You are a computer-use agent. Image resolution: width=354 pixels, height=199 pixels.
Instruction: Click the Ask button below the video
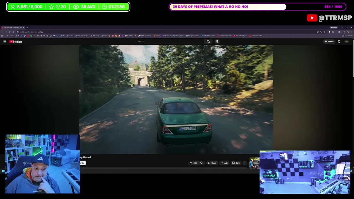pyautogui.click(x=224, y=163)
